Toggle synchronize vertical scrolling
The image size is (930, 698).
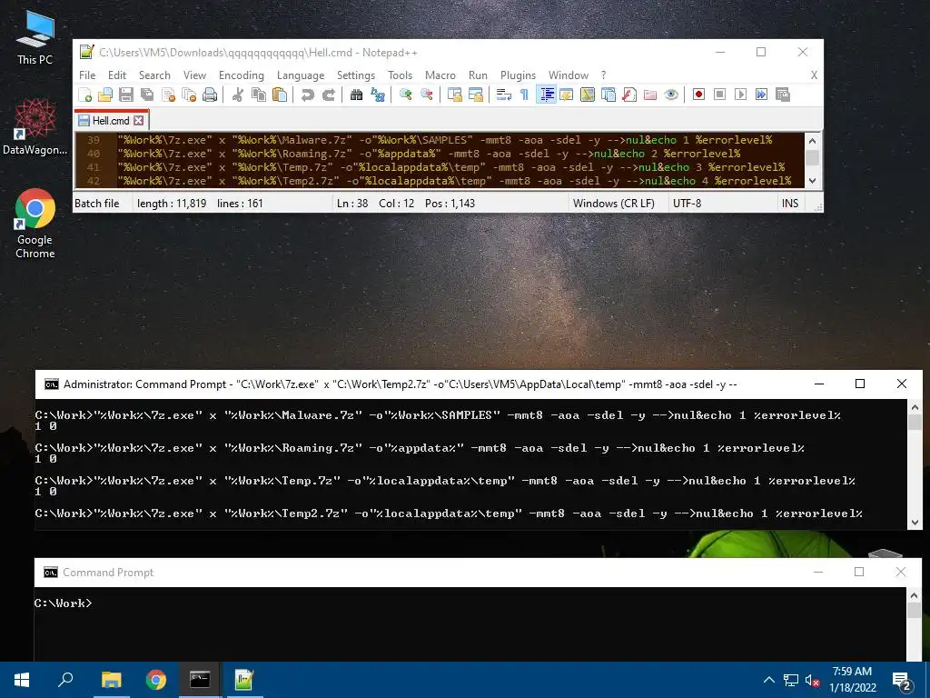pos(455,95)
